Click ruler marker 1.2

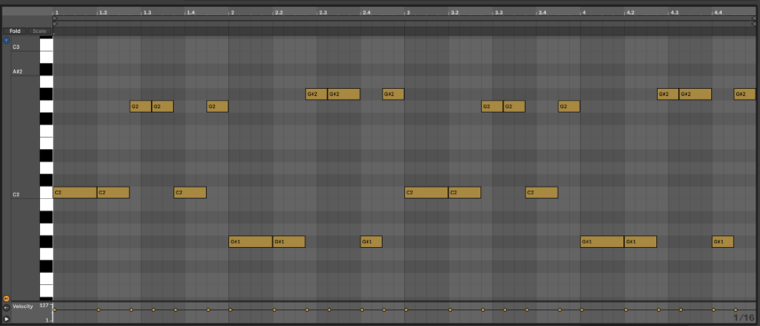(103, 12)
